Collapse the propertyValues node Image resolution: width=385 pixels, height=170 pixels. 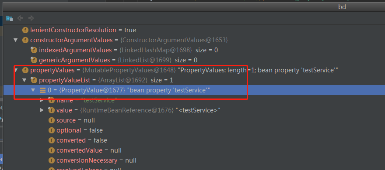(16, 71)
